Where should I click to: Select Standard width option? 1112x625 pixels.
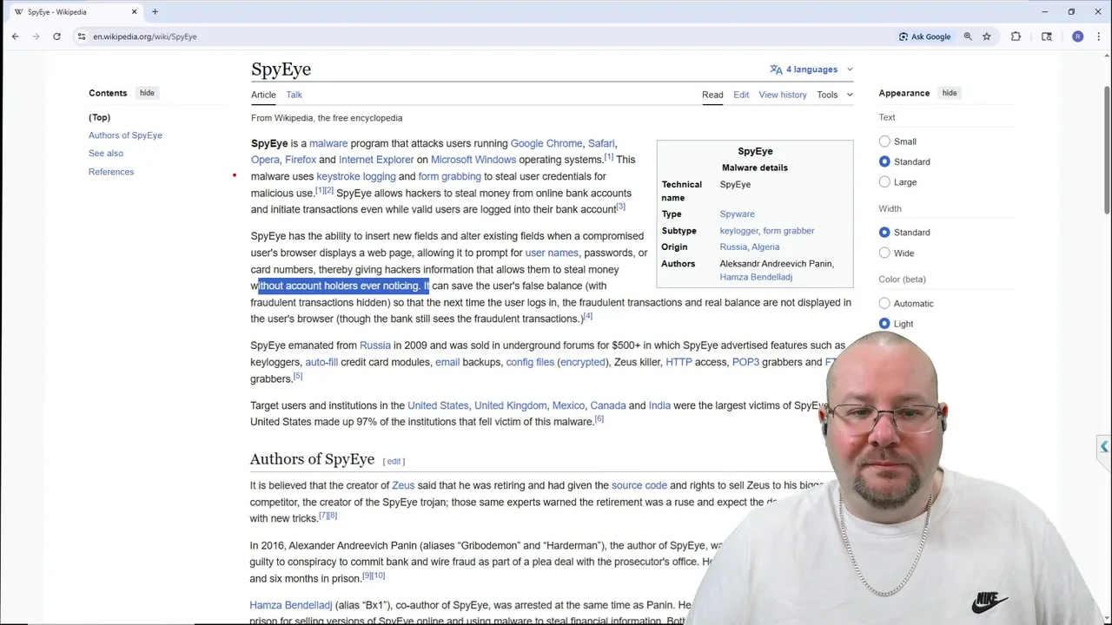[884, 233]
